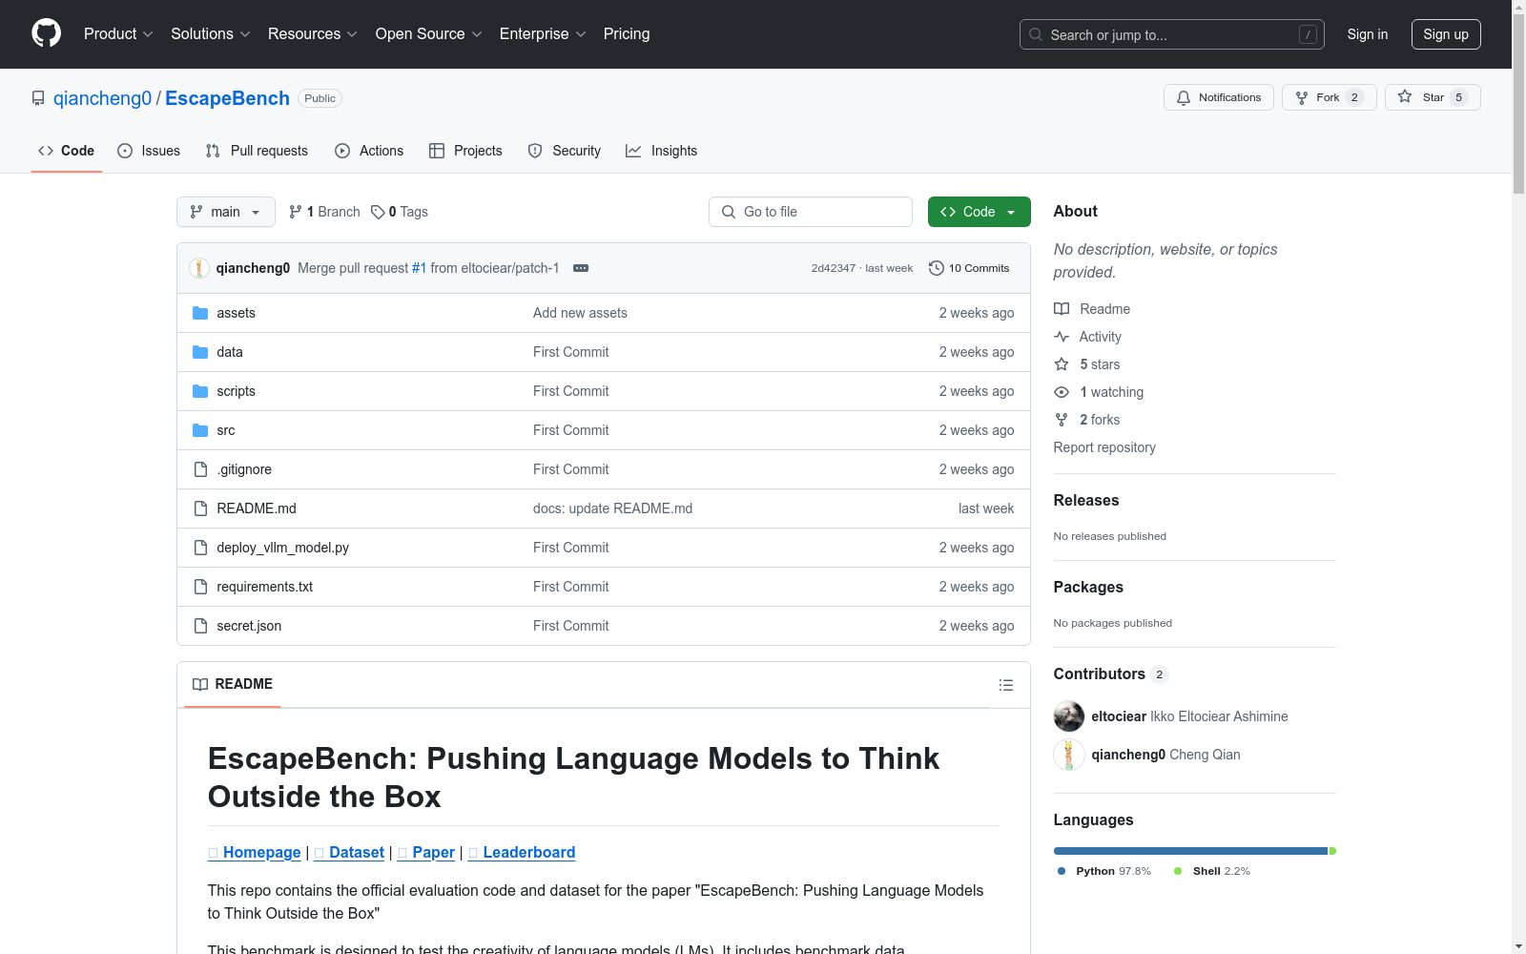Open the scripts folder
Viewport: 1526px width, 954px height.
(x=236, y=391)
